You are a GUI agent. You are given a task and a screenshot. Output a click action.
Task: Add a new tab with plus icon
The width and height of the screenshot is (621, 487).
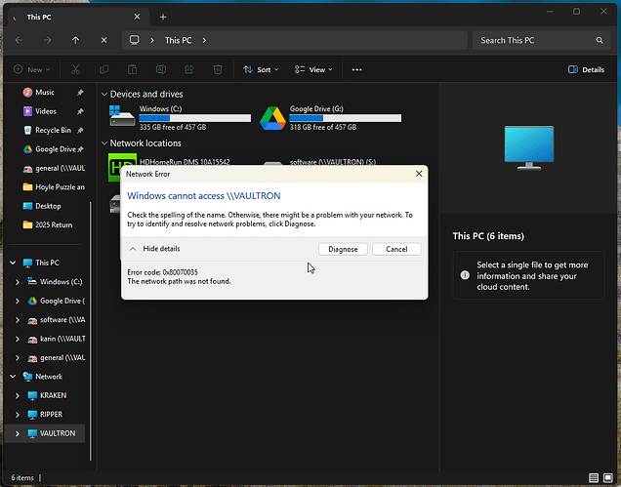coord(163,17)
